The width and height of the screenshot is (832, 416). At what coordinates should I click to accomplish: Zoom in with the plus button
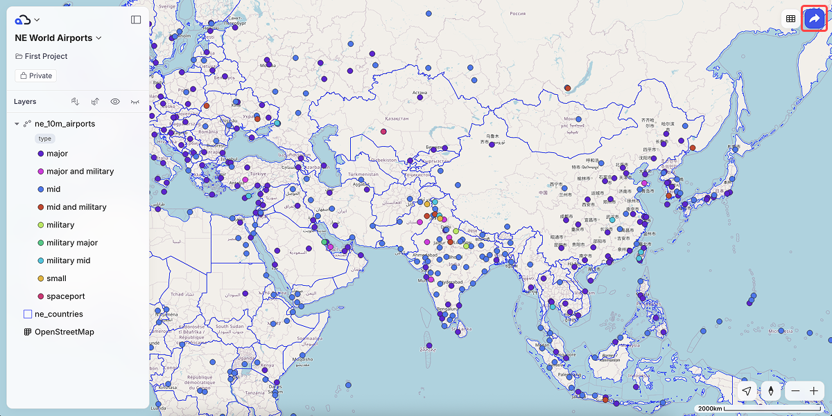[814, 391]
